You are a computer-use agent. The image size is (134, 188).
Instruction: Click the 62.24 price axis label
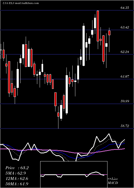[x=125, y=52]
